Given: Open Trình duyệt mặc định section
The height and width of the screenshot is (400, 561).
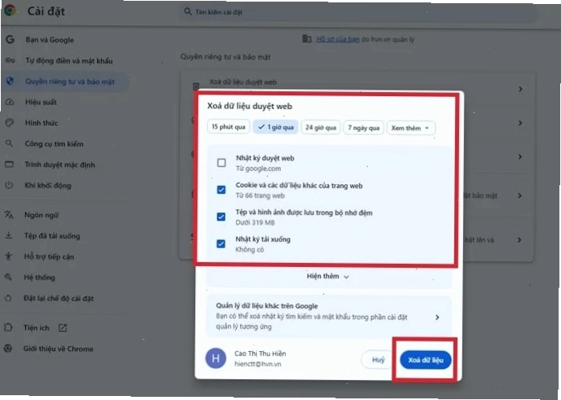Looking at the screenshot, I should [59, 165].
